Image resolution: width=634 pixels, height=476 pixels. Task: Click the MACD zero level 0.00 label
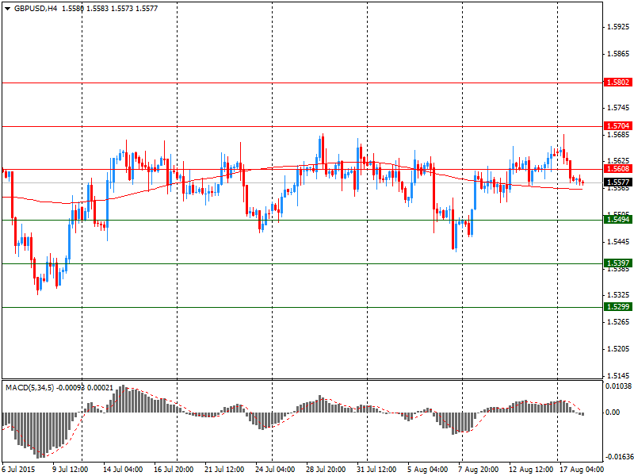coord(613,413)
